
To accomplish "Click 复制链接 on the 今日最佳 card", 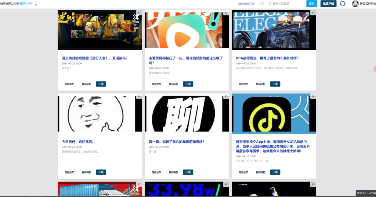I will click(x=86, y=172).
